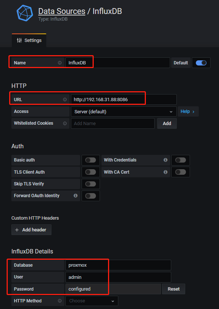Image resolution: width=219 pixels, height=309 pixels.
Task: Click the info icon for Whitelisted Cookies
Action: (65, 123)
